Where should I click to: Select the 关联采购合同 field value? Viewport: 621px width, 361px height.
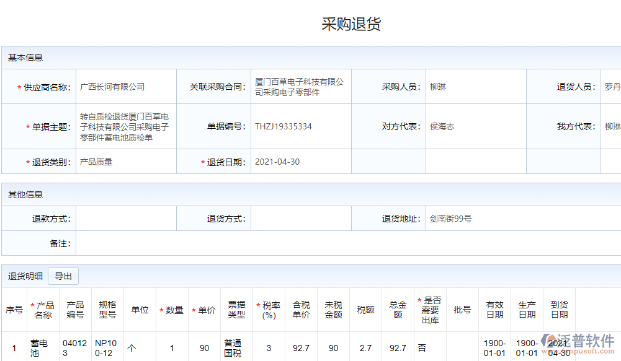click(x=301, y=87)
